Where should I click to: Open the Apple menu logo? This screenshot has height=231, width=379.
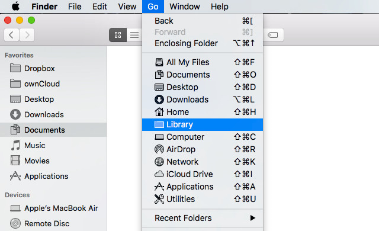16,7
